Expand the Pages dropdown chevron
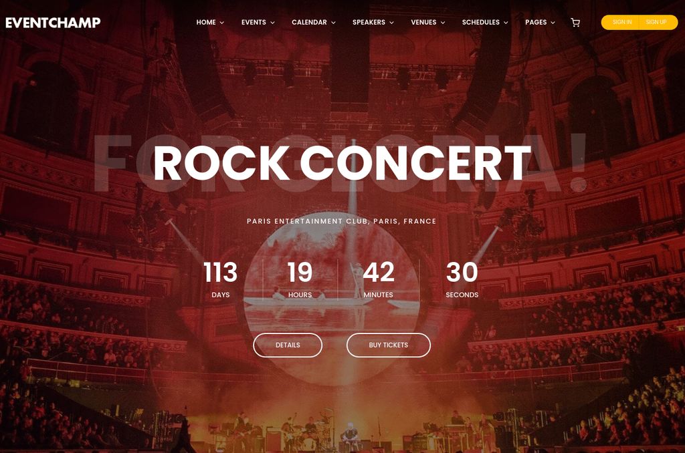Image resolution: width=685 pixels, height=453 pixels. [553, 23]
